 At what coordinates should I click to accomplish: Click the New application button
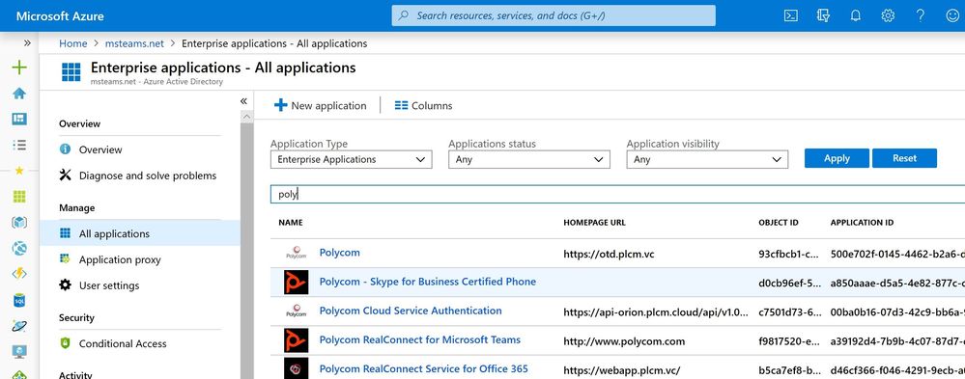click(320, 106)
